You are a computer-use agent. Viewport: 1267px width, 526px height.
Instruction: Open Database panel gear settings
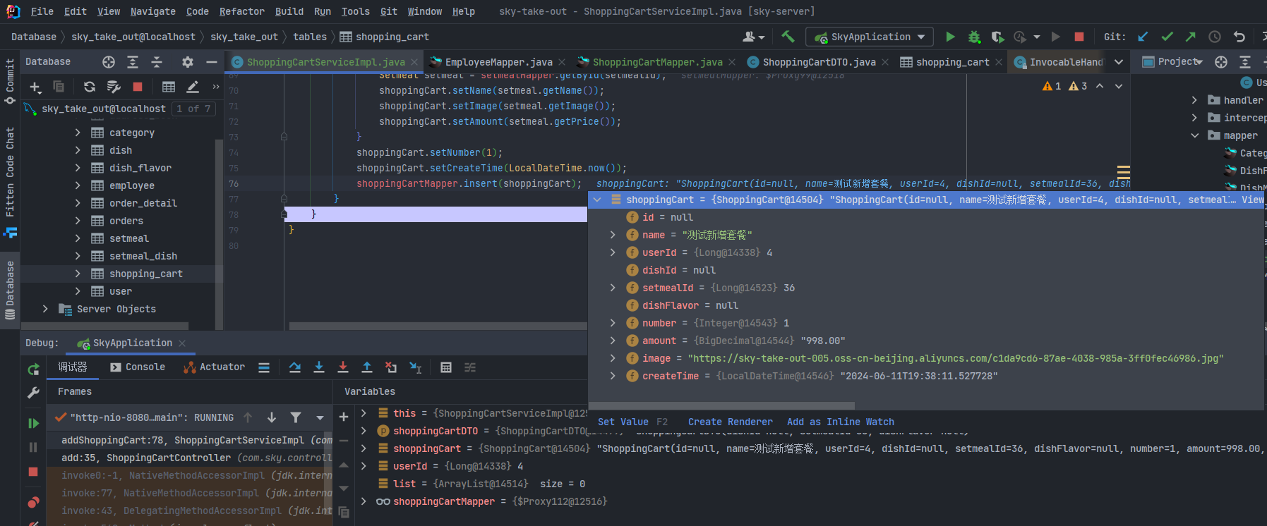point(187,62)
